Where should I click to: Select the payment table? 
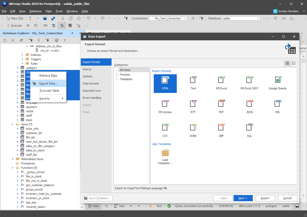click(x=31, y=107)
